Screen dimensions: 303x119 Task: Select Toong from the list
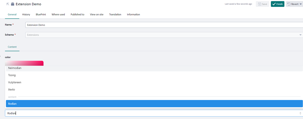[154, 75]
